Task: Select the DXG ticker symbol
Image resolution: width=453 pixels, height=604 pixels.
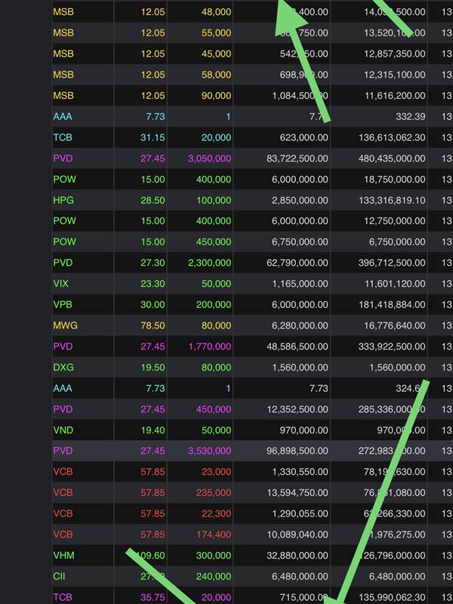Action: 63,367
